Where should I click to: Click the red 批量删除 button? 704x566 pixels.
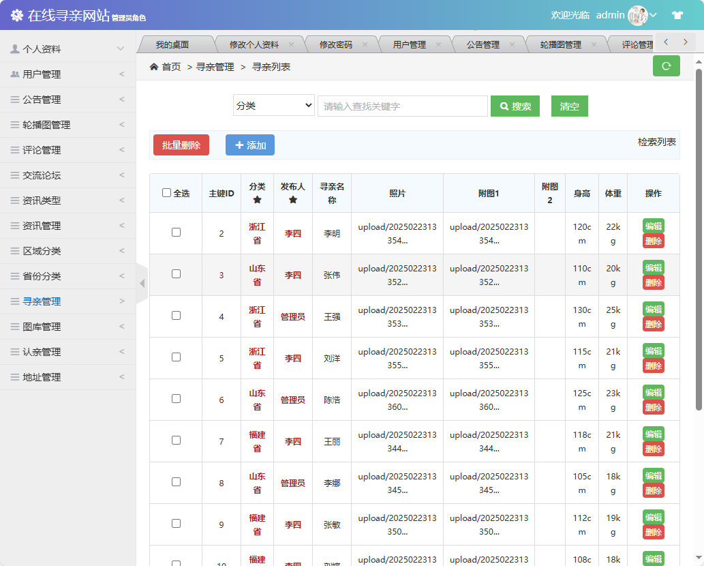[181, 145]
